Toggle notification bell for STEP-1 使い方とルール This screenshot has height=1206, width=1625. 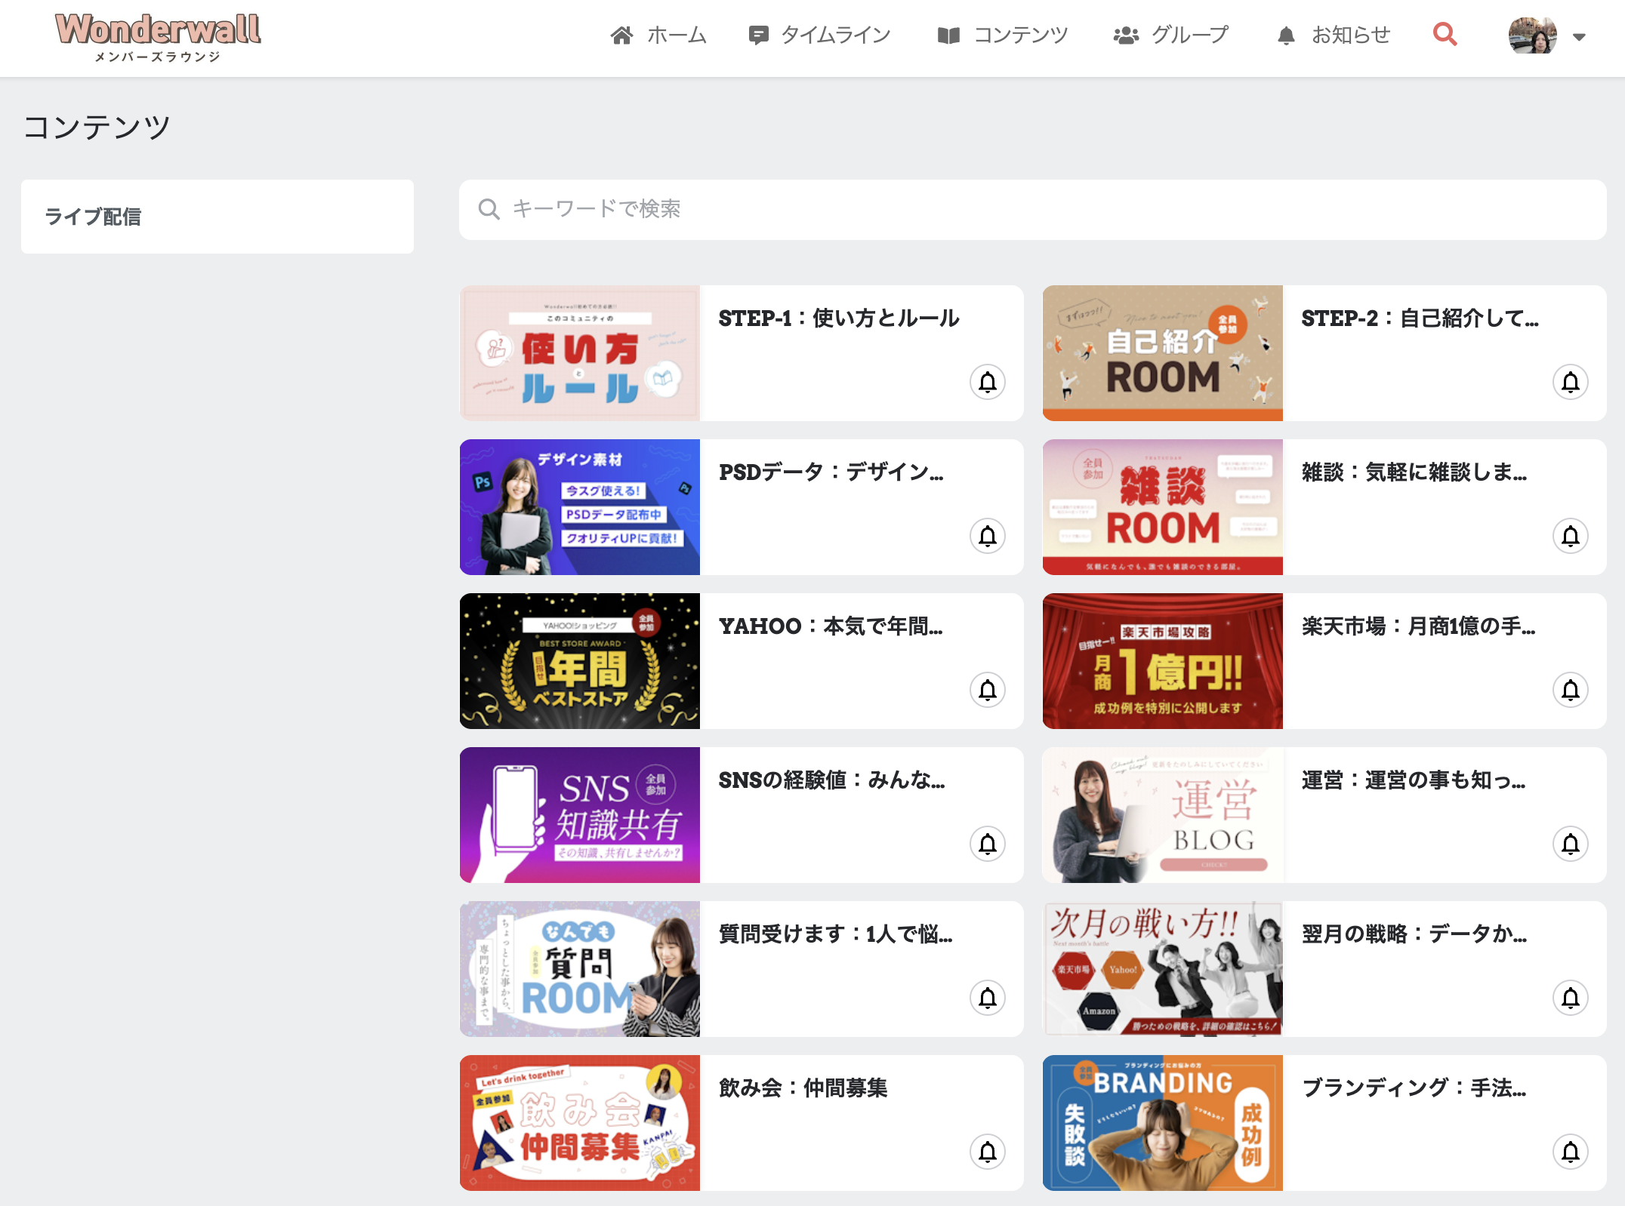point(987,383)
